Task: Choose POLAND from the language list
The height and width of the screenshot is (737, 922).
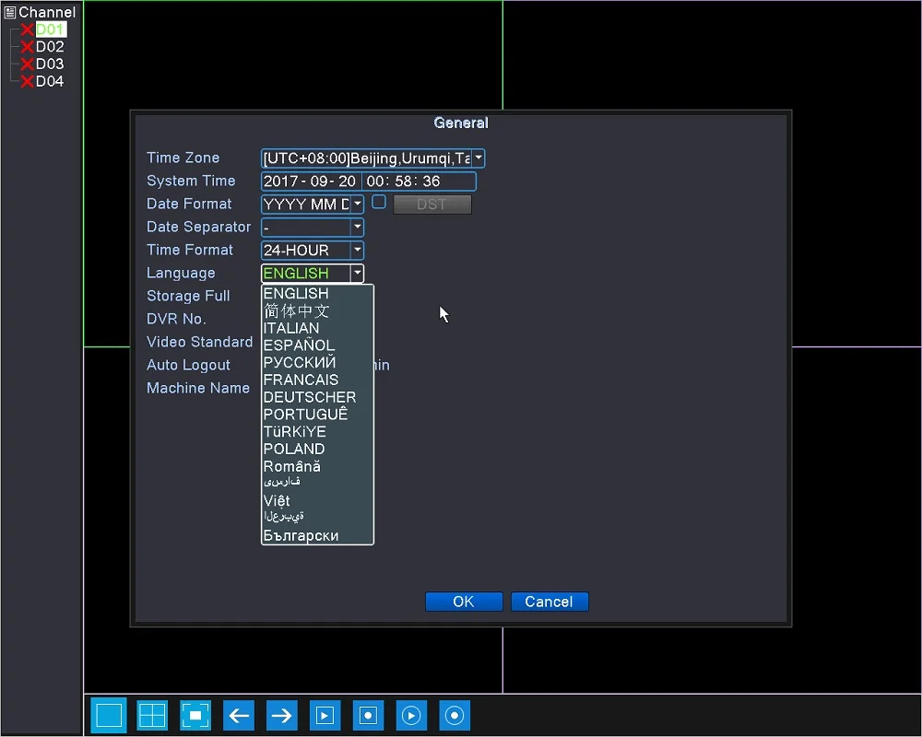Action: (x=317, y=449)
